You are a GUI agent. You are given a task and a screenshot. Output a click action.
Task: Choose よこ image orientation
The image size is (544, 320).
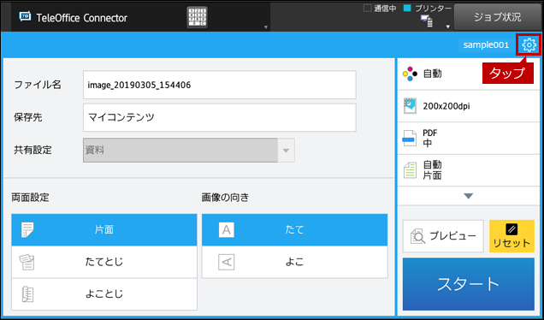click(294, 262)
